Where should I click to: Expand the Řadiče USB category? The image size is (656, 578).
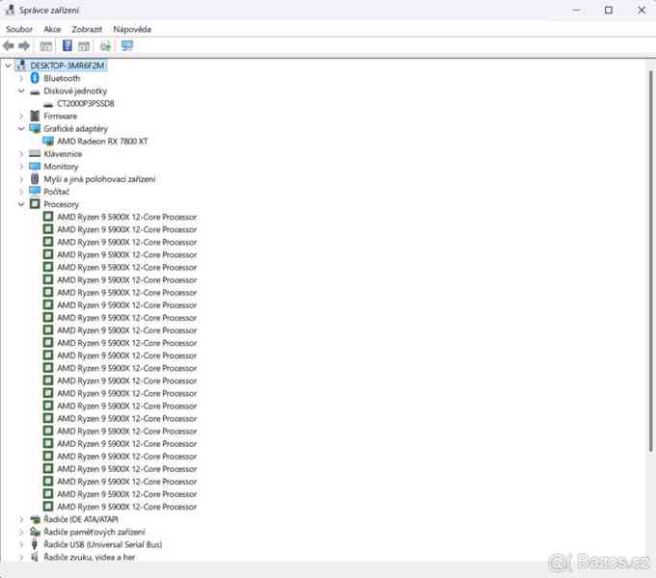coord(21,544)
